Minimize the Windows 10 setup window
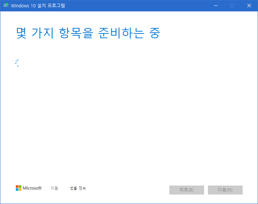This screenshot has height=204, width=258. [216, 6]
